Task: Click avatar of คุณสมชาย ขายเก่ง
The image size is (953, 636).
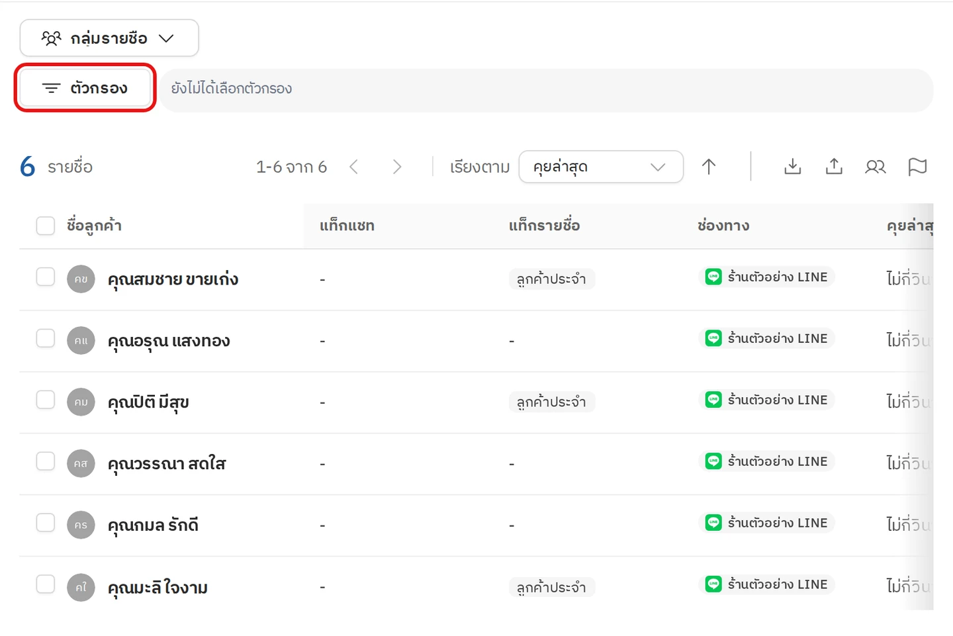Action: [x=81, y=279]
